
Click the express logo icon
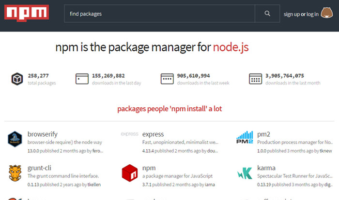coord(129,134)
